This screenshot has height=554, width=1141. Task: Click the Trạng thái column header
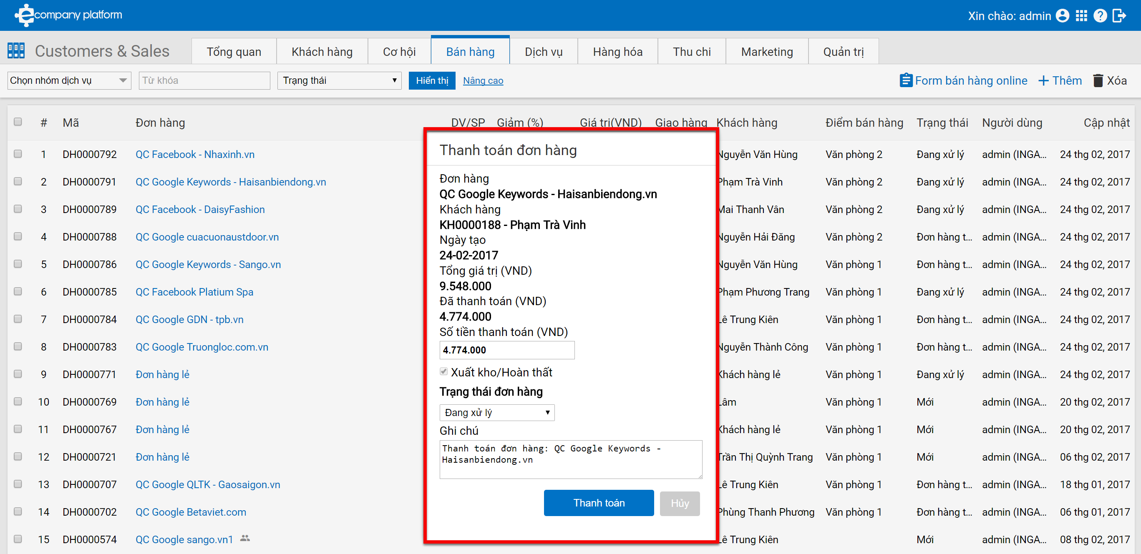[942, 123]
